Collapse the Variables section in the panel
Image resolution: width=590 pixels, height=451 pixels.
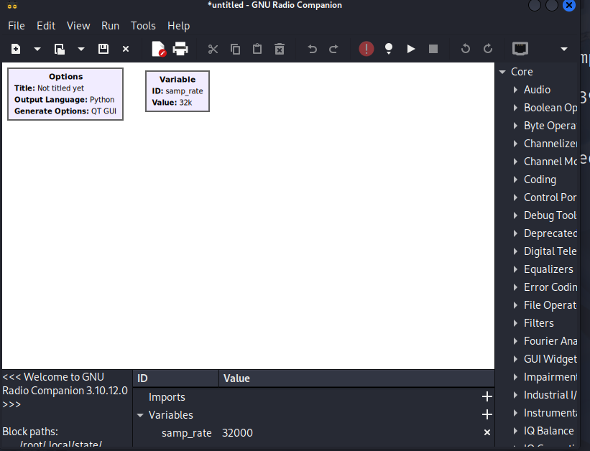[140, 415]
